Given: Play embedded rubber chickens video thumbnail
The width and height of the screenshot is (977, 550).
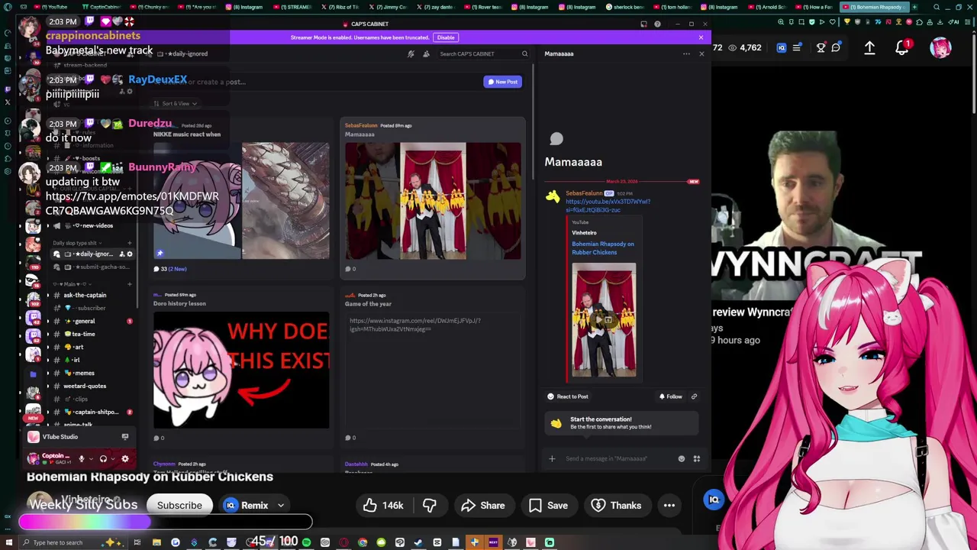Looking at the screenshot, I should click(604, 321).
